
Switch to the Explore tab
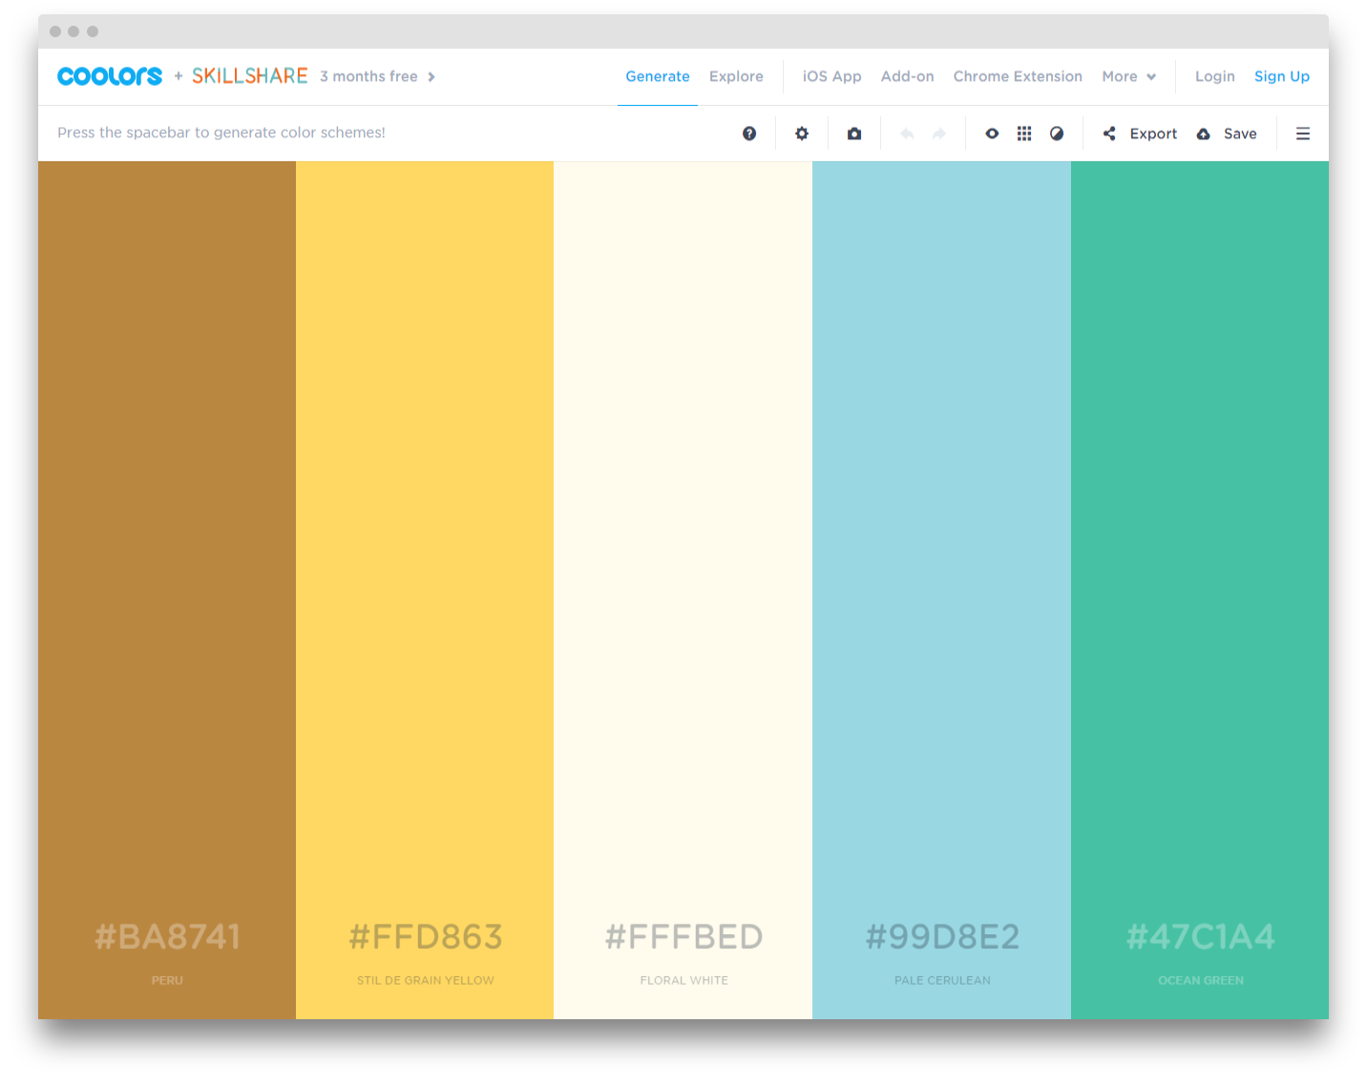pyautogui.click(x=736, y=76)
